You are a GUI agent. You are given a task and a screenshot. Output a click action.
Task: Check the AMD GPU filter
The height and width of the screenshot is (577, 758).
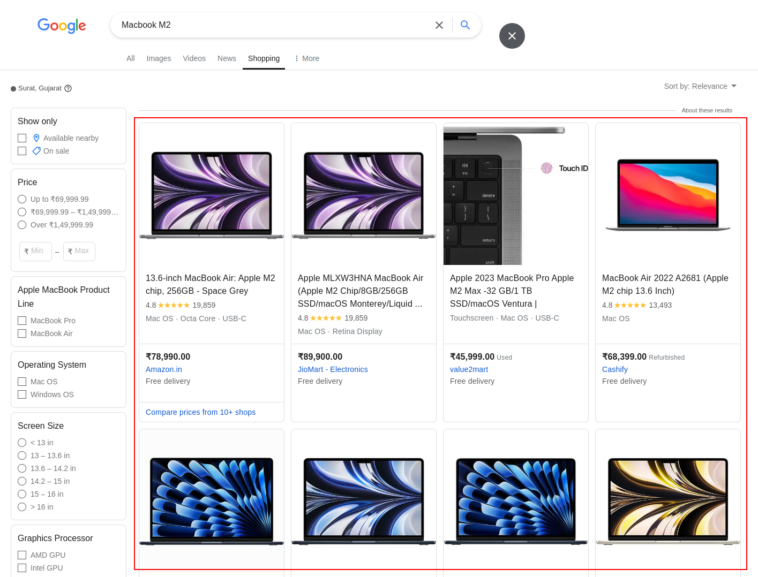pyautogui.click(x=22, y=555)
